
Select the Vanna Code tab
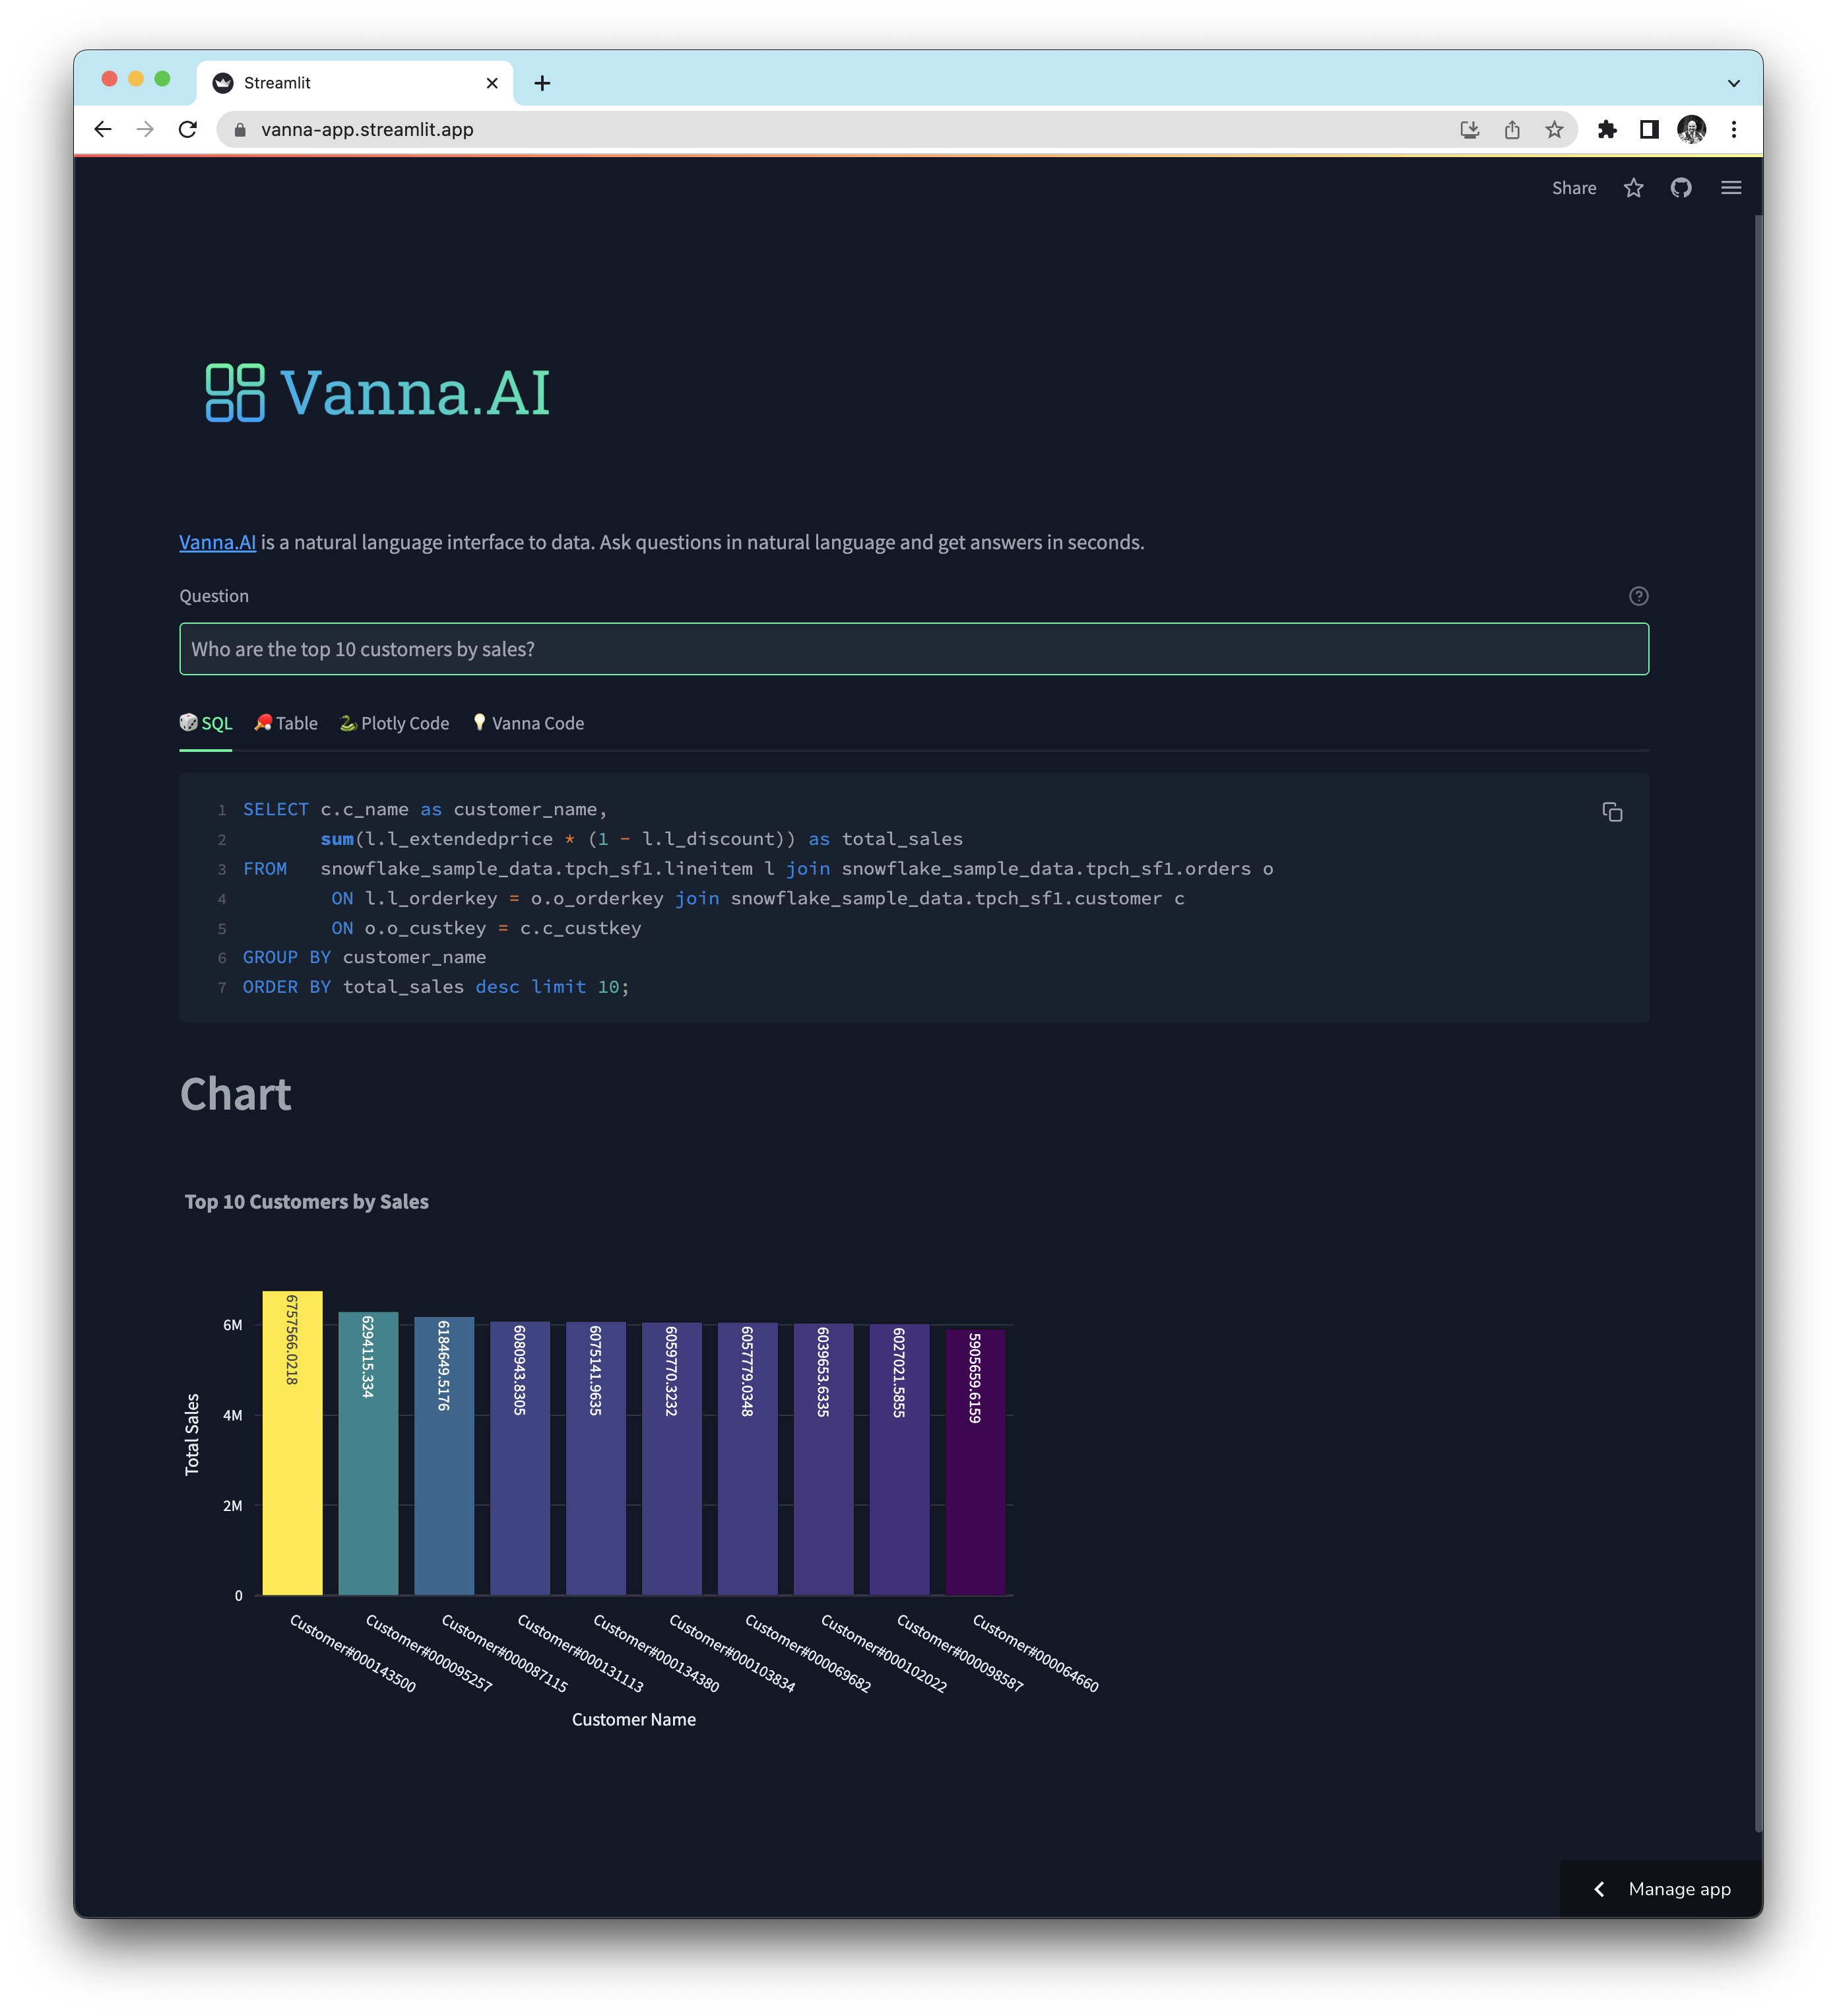(528, 723)
